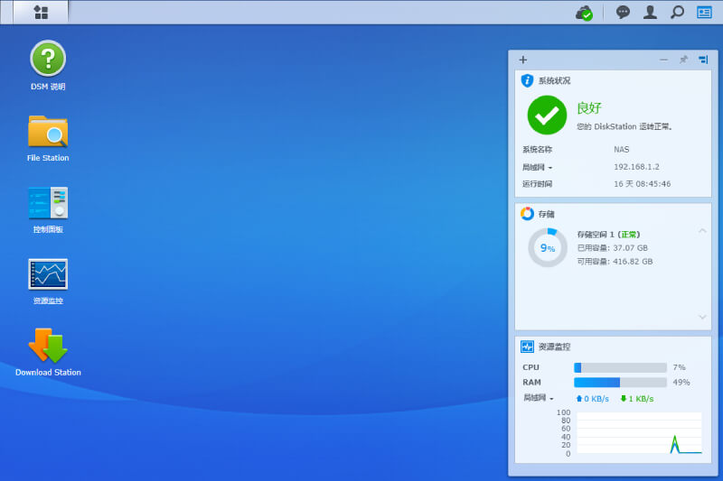723x481 pixels.
Task: Click the CPU usage bar
Action: pyautogui.click(x=620, y=367)
